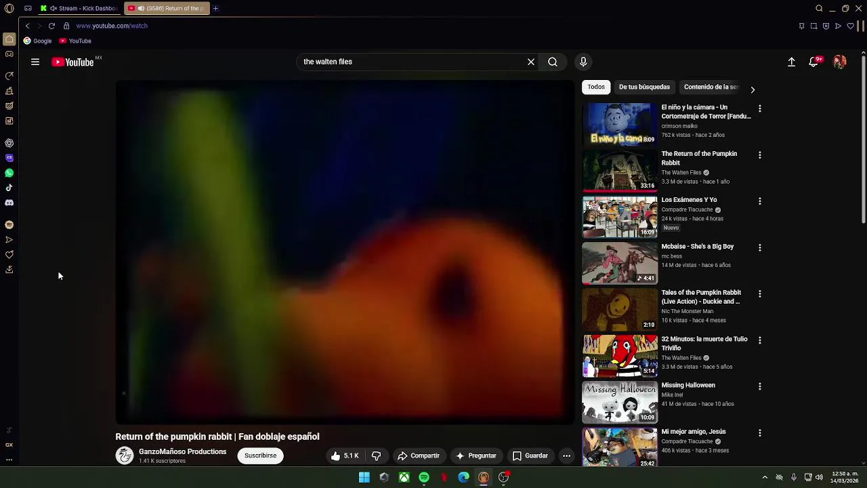Open Spotify in the Opera sidebar
867x488 pixels.
click(x=9, y=224)
